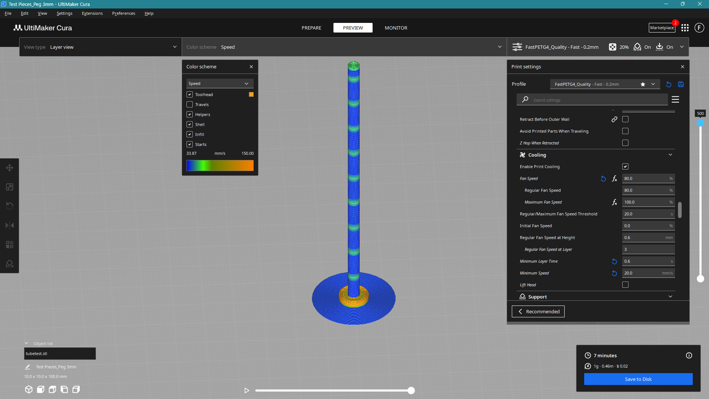Switch to the MONITOR tab
Screen dimensions: 709x399
tap(395, 28)
